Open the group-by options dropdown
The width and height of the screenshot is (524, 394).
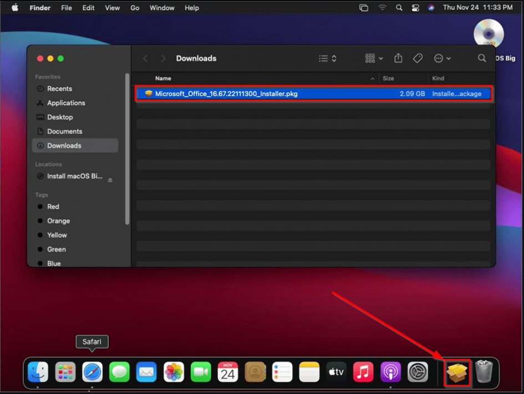pos(374,58)
